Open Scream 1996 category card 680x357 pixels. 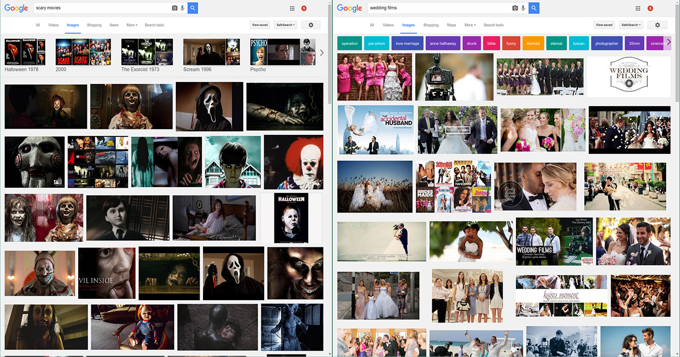[211, 55]
